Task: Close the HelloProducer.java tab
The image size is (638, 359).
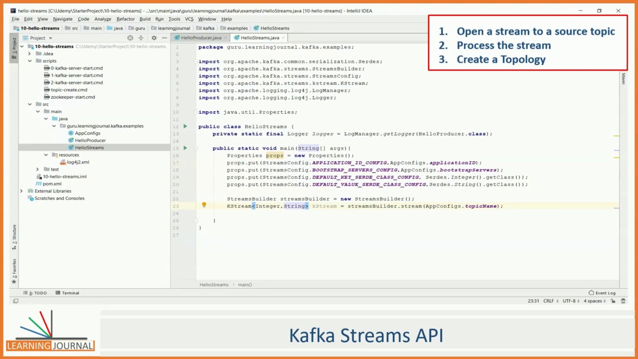Action: coord(226,38)
